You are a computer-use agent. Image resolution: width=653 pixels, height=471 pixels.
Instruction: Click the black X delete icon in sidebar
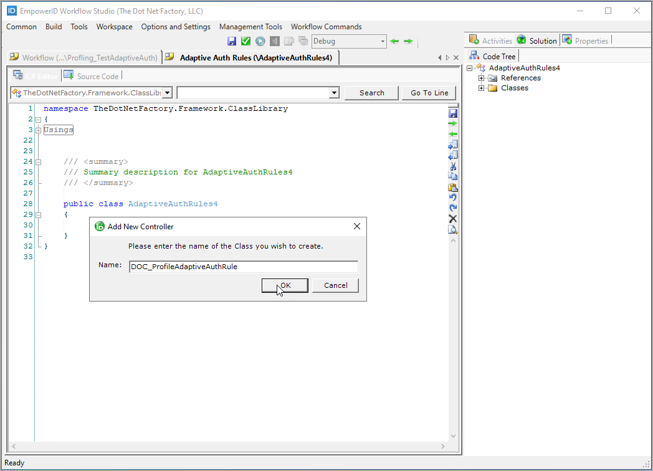pyautogui.click(x=453, y=219)
